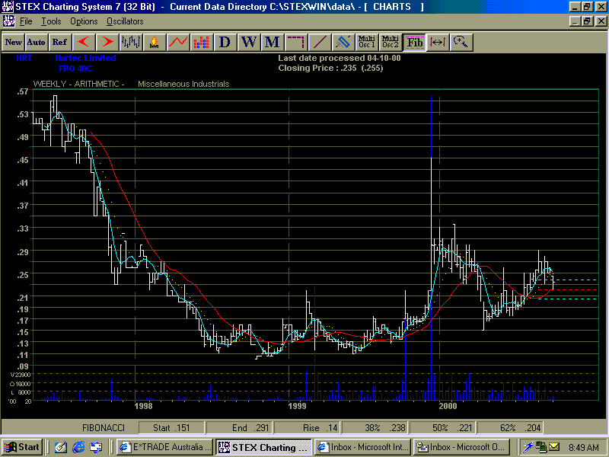Click the 38% .238 retracement field
Image resolution: width=609 pixels, height=457 pixels.
375,428
